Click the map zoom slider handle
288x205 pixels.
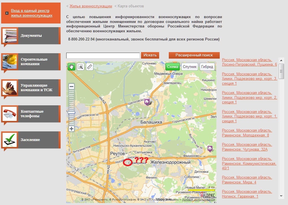click(72, 113)
